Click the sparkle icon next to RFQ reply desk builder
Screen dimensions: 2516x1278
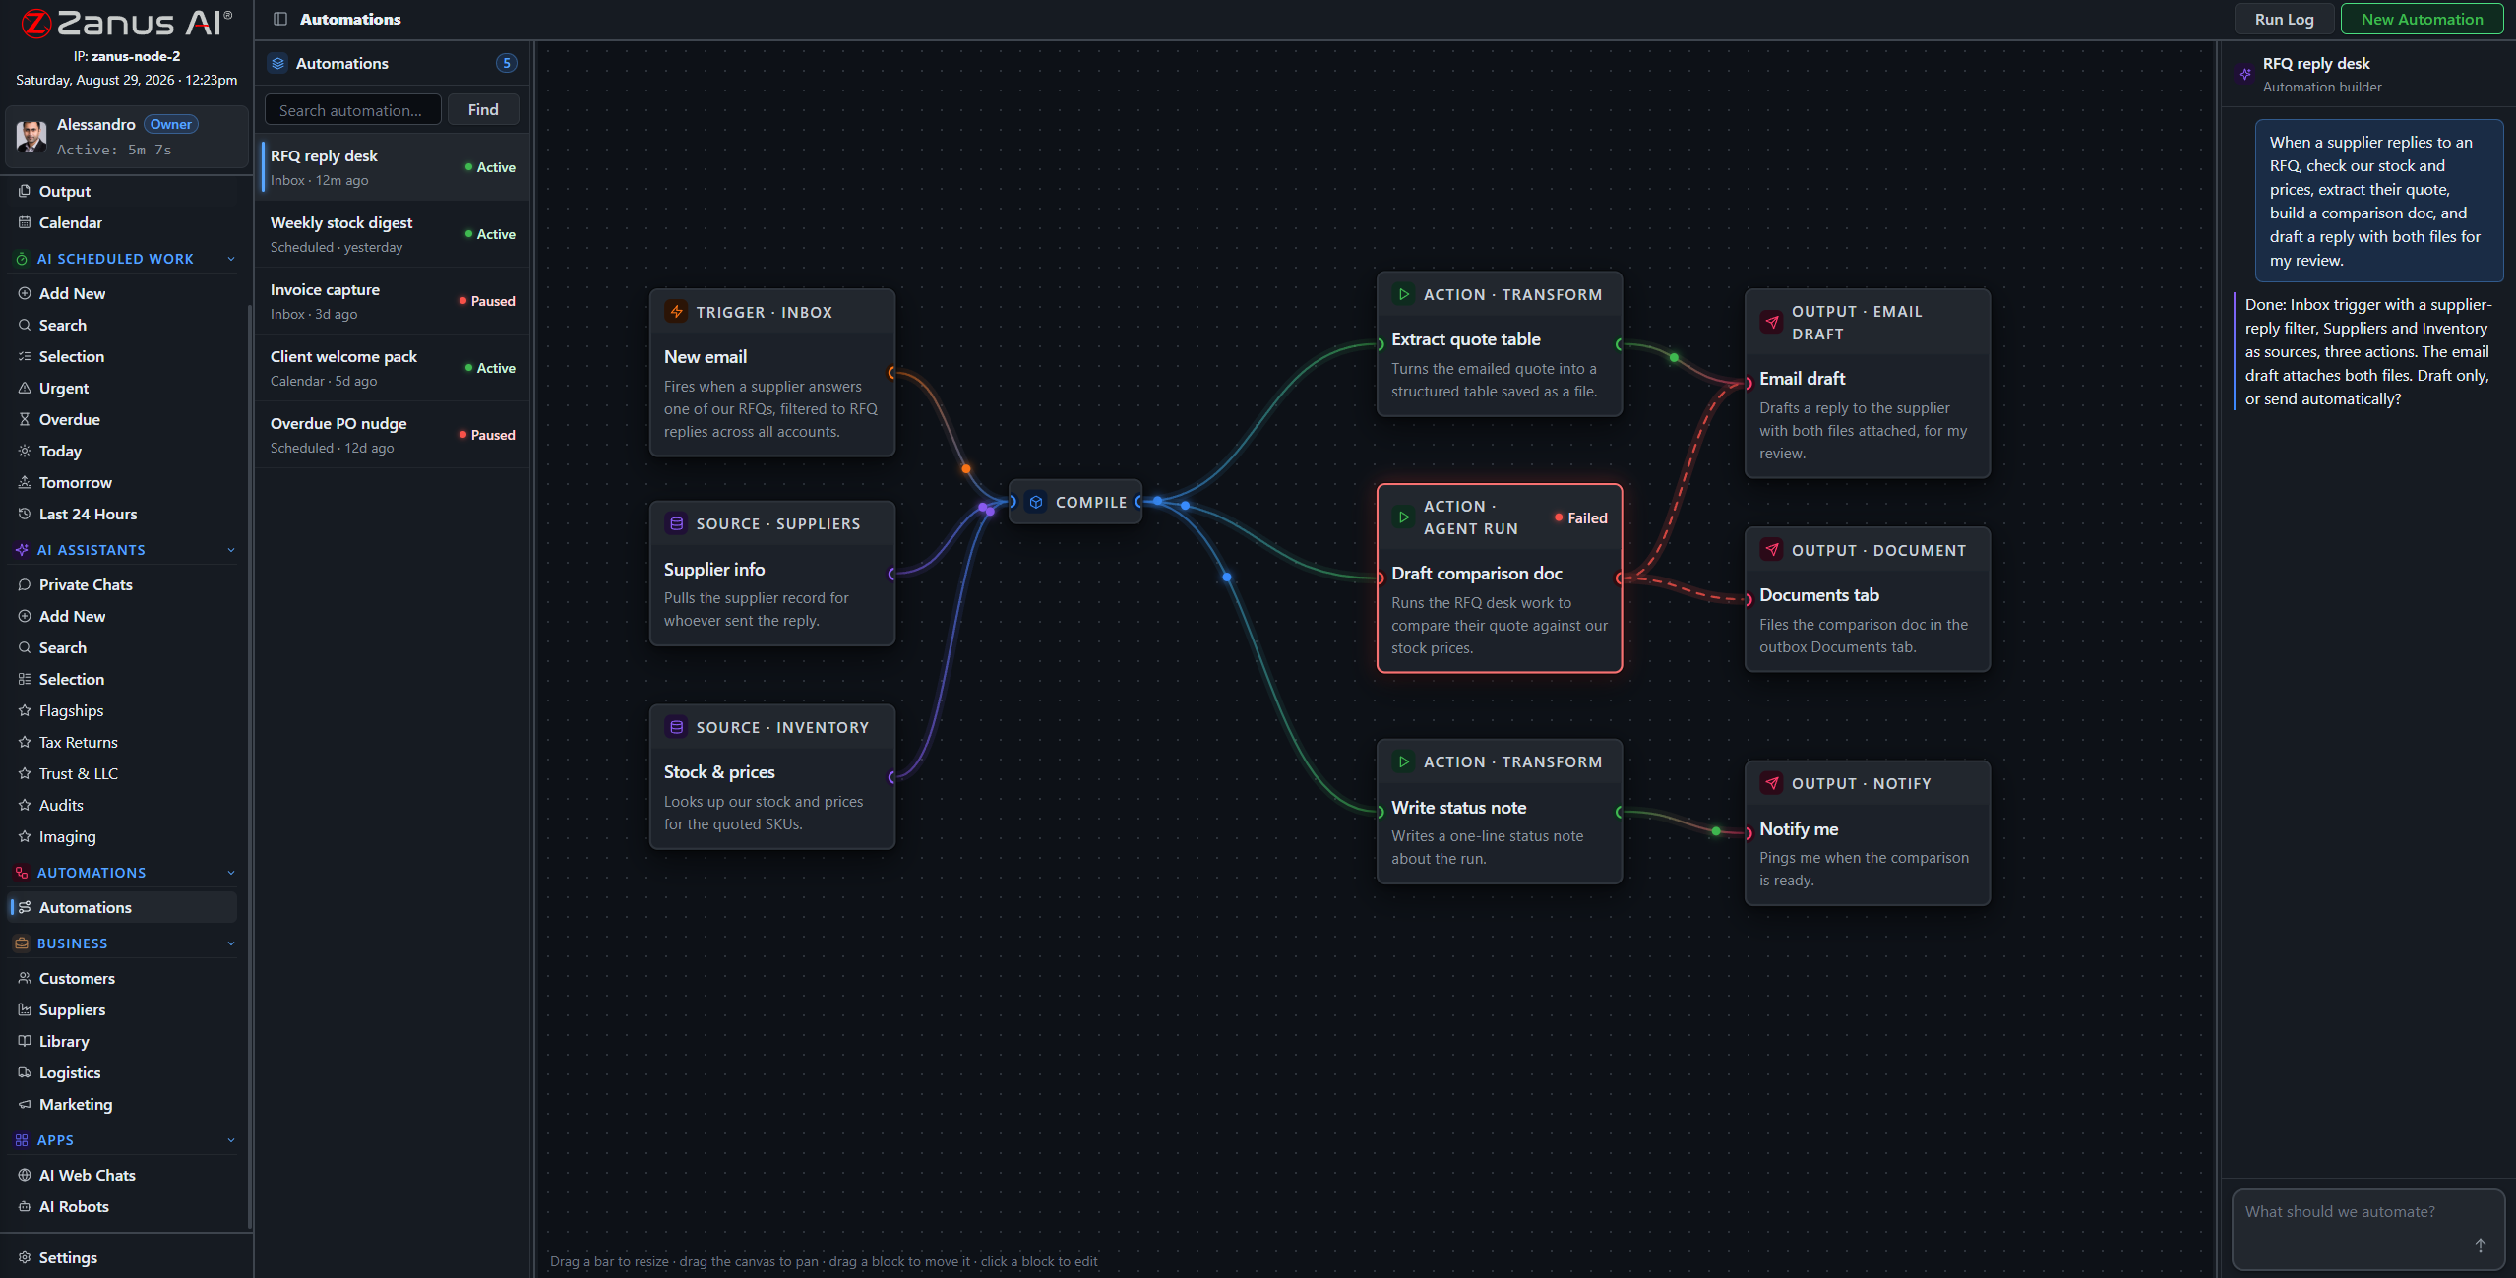2244,74
